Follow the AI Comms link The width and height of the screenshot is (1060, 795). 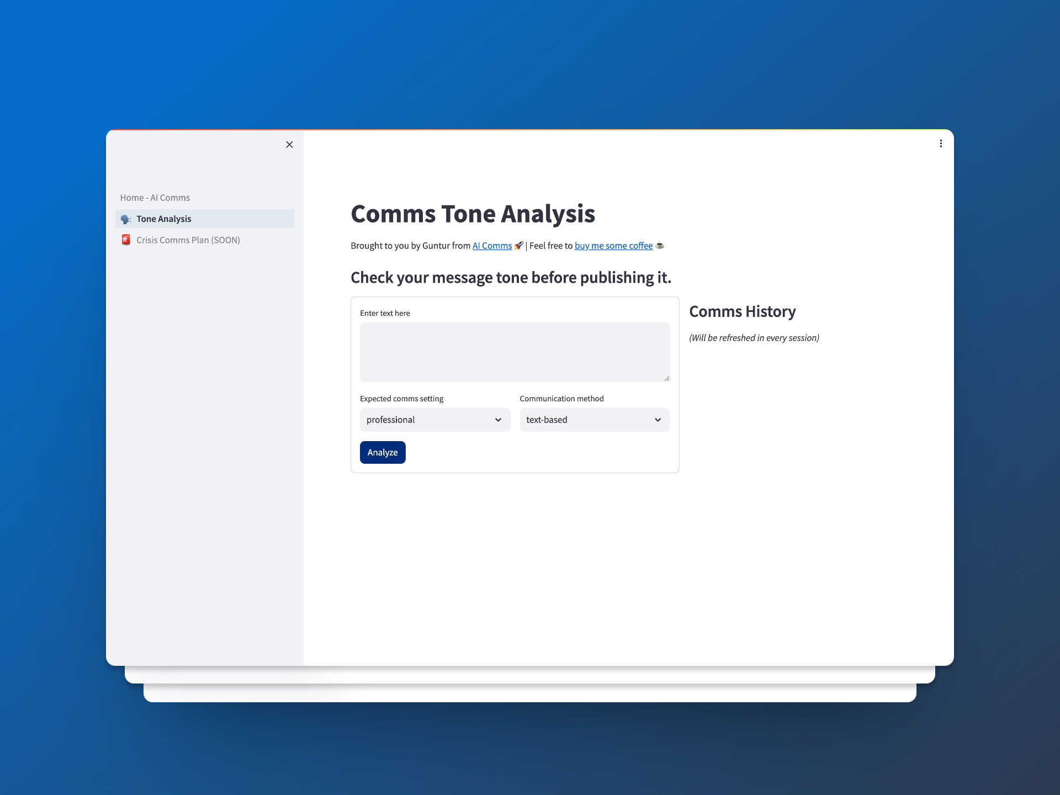click(492, 246)
